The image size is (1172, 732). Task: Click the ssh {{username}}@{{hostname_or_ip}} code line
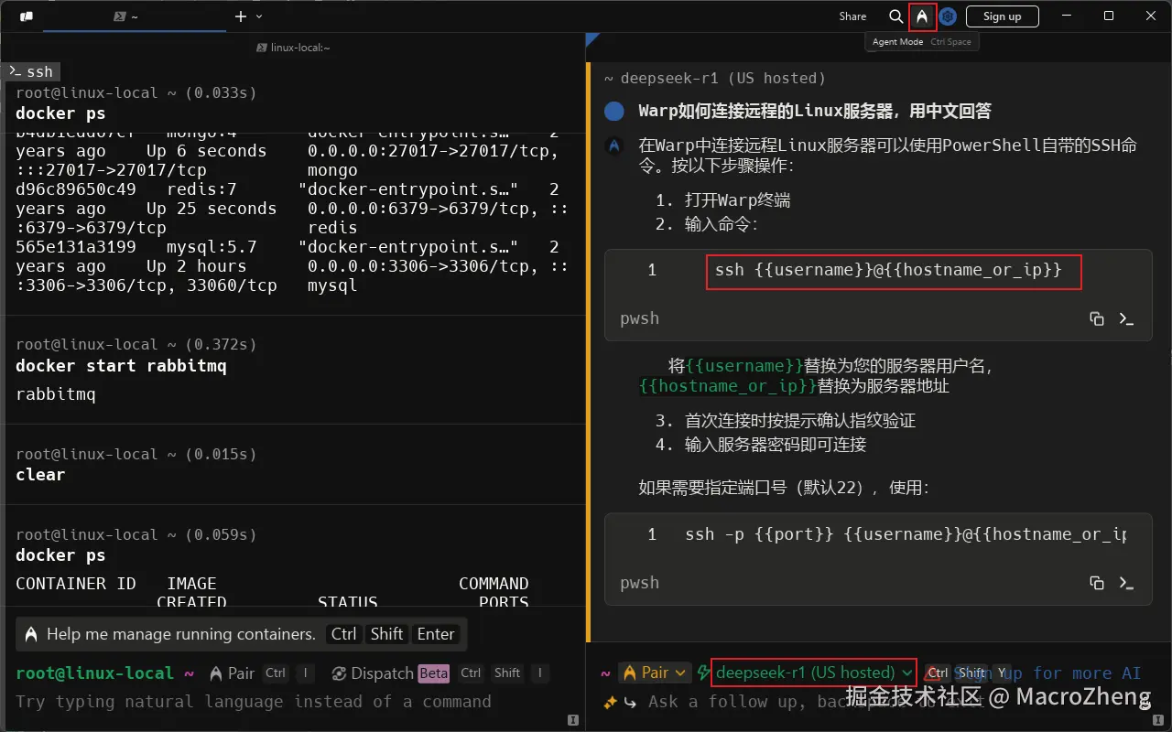click(888, 271)
